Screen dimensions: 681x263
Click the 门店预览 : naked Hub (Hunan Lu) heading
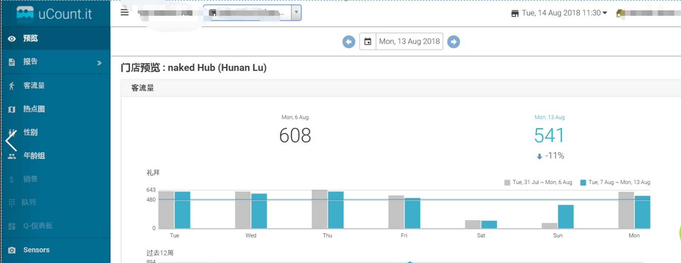194,68
